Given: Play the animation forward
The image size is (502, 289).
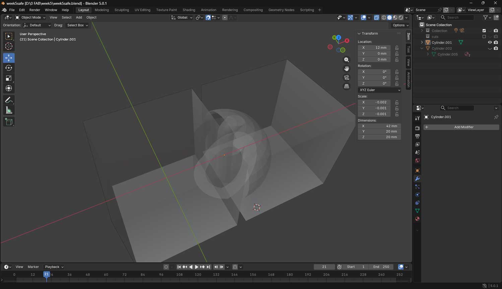Looking at the screenshot, I should pyautogui.click(x=196, y=267).
